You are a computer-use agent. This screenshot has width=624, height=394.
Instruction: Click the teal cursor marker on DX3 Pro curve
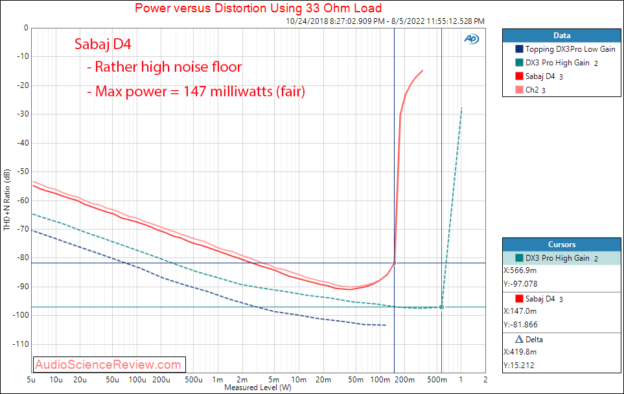click(441, 307)
